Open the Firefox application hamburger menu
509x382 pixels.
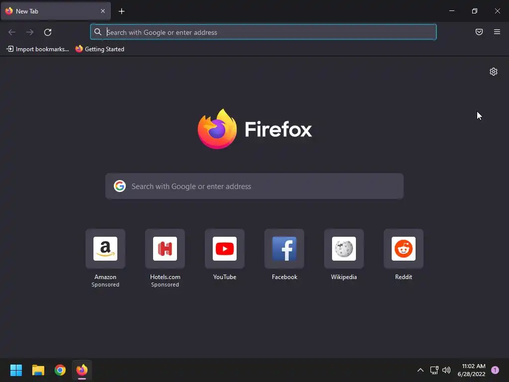pyautogui.click(x=497, y=32)
